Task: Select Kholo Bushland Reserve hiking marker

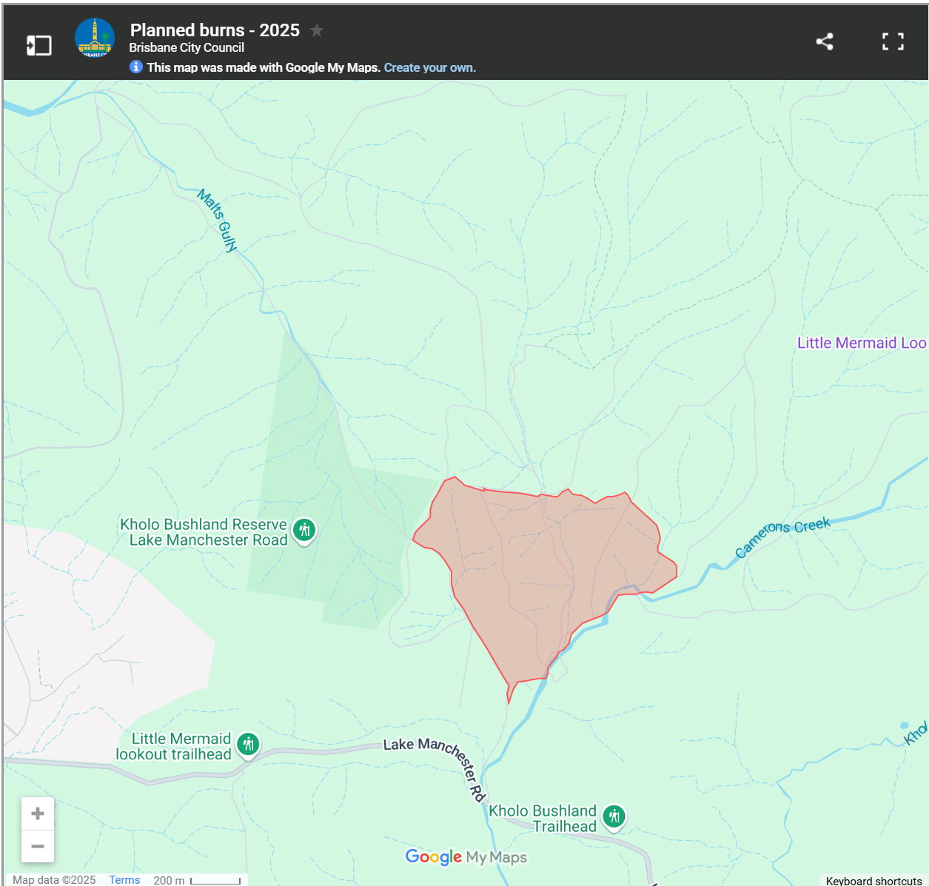Action: 304,530
